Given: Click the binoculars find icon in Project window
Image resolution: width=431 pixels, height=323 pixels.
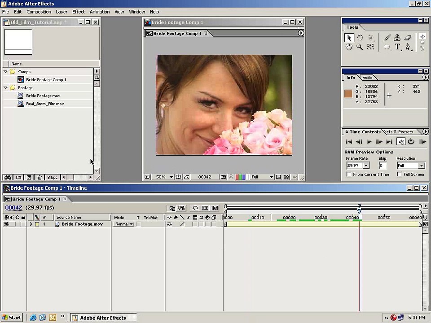Looking at the screenshot, I should pyautogui.click(x=8, y=178).
